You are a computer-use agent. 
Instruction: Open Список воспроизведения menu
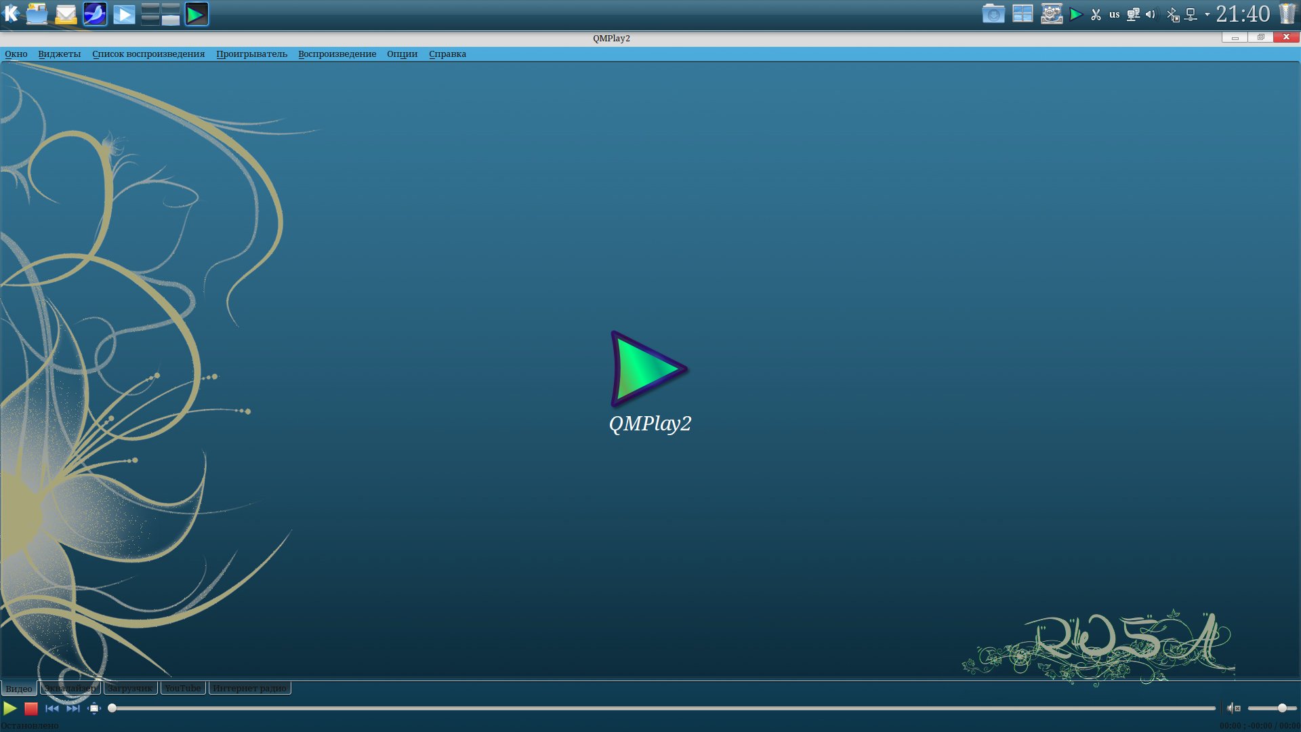(x=148, y=54)
